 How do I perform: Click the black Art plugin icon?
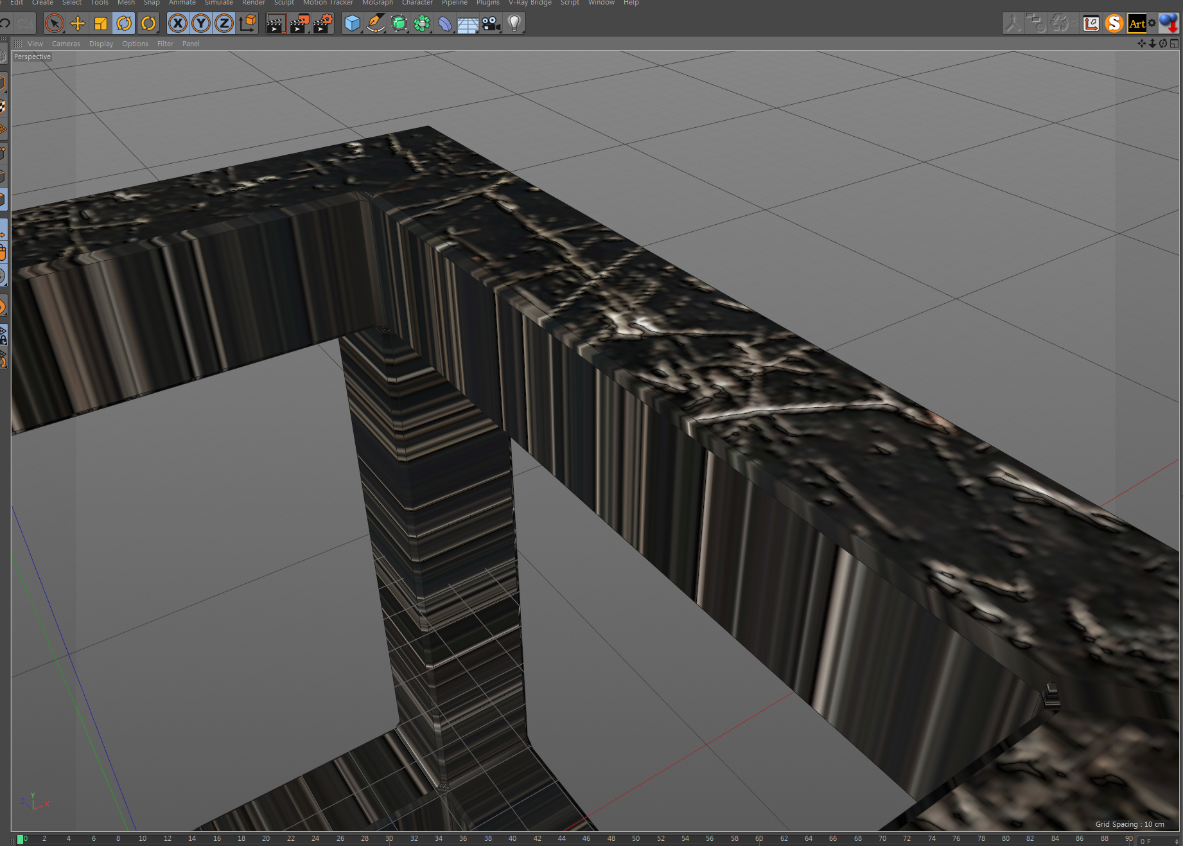pos(1137,24)
